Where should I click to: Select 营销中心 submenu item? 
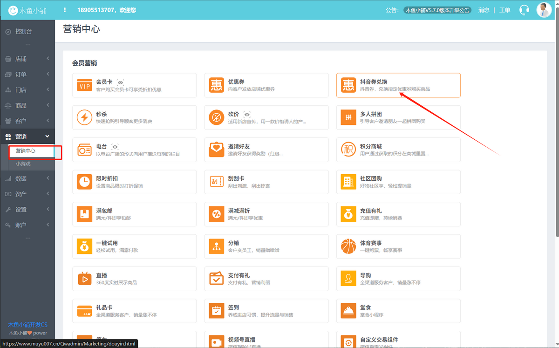tap(26, 151)
